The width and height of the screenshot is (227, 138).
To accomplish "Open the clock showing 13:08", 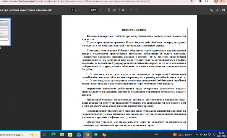I will coord(221,134).
